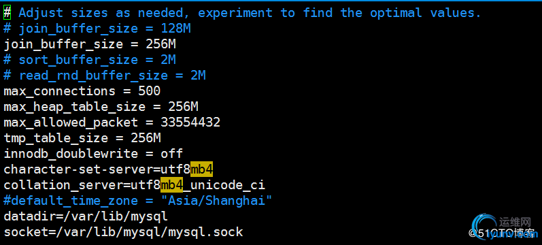The image size is (542, 245).
Task: Place cursor on join_buffer_size = 256M line
Action: (x=90, y=45)
